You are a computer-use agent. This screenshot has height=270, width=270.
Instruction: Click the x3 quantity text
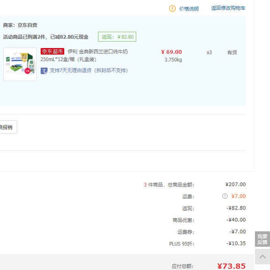pyautogui.click(x=209, y=53)
